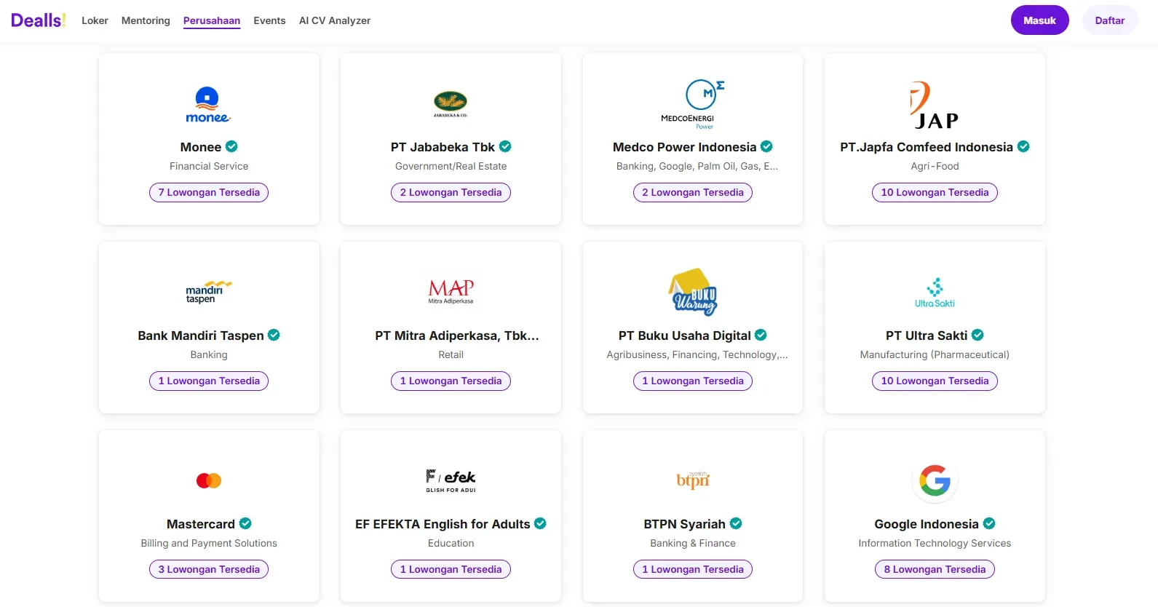Click the Monee company logo
This screenshot has width=1158, height=607.
[x=208, y=105]
